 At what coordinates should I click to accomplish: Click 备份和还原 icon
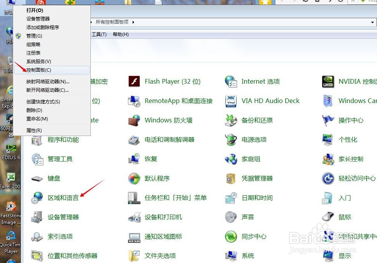[x=231, y=120]
